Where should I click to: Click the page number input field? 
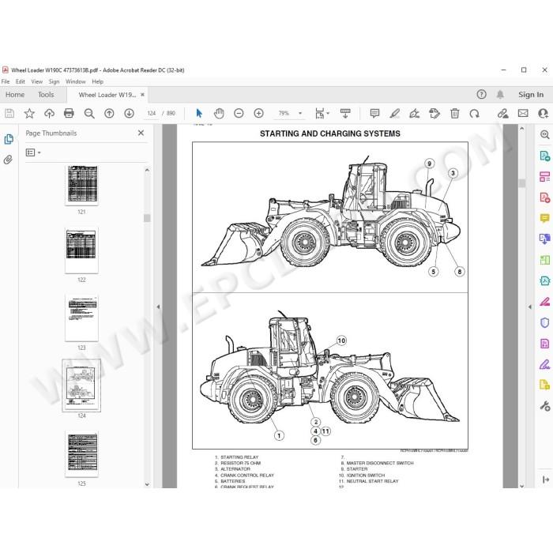pyautogui.click(x=152, y=113)
